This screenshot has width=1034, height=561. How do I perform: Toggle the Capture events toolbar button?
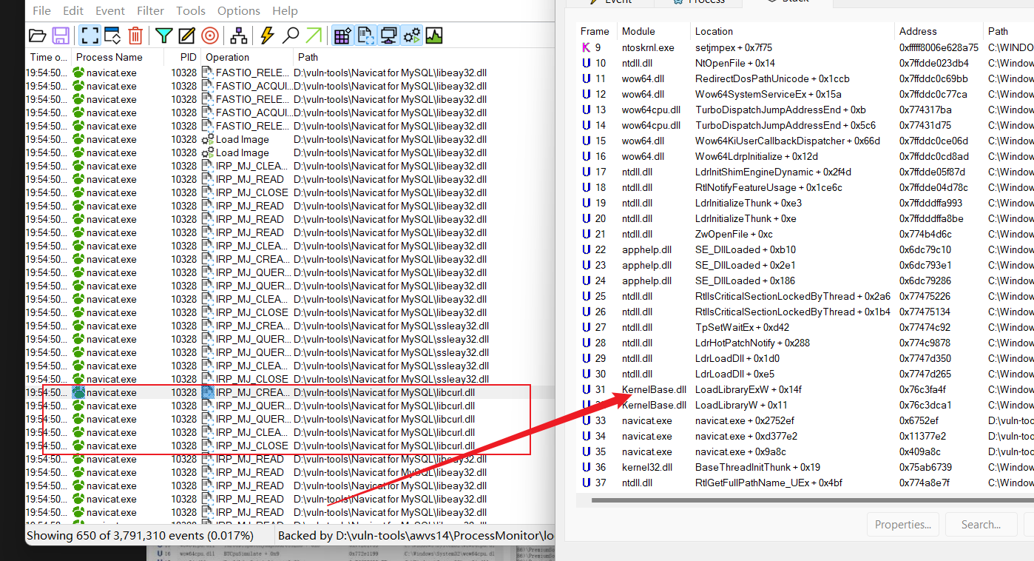(90, 35)
